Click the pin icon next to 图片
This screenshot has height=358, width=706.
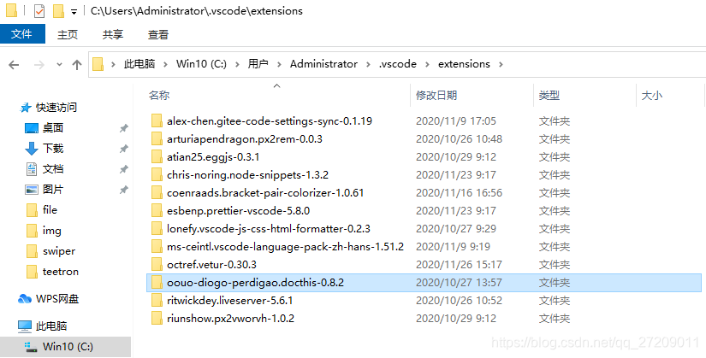123,190
